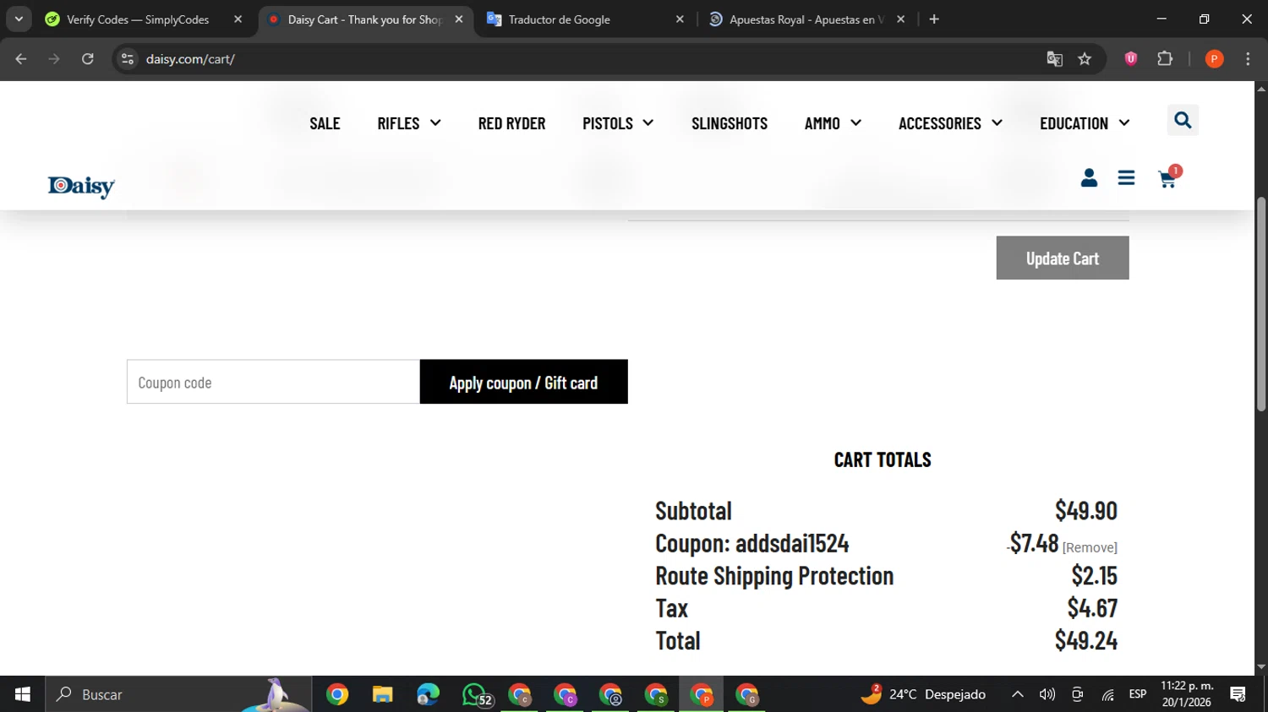Open the site search magnifier icon

click(x=1183, y=121)
